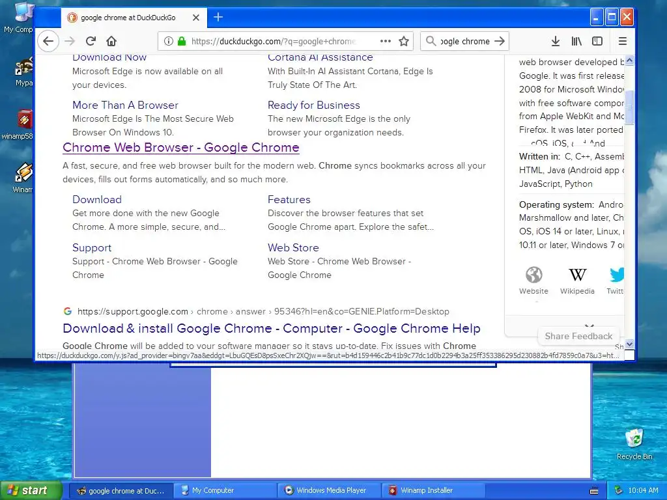Open Download Now ad link
667x500 pixels.
[x=109, y=58]
